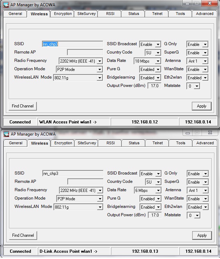Switch to Encryption tab in bottom window

coord(63,143)
